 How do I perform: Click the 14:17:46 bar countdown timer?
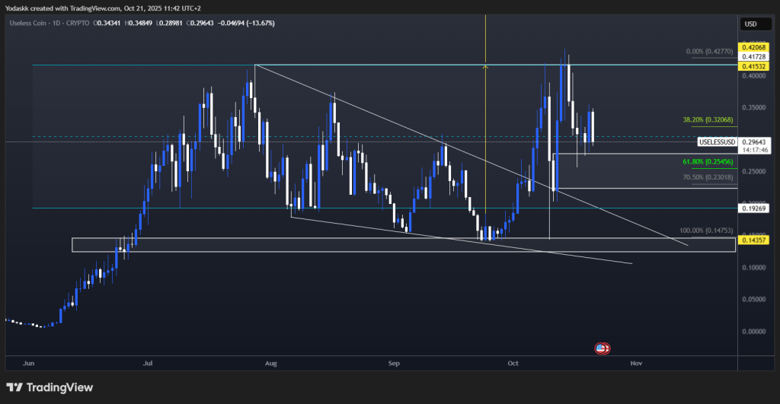pos(755,150)
